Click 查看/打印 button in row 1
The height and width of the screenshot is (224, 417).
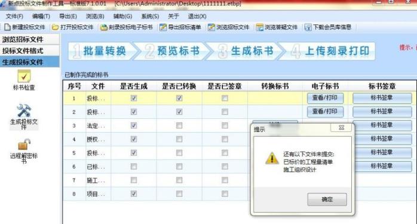click(325, 98)
